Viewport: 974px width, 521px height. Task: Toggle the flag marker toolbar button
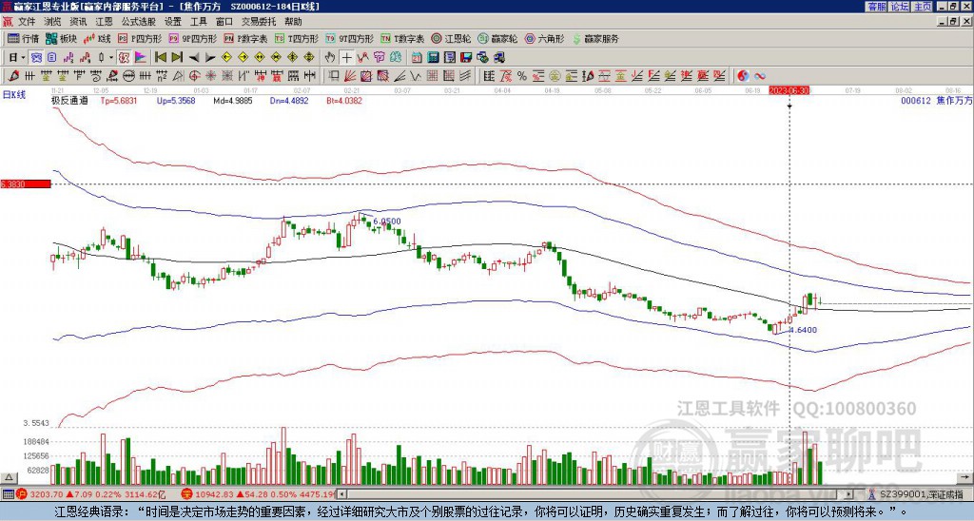coord(141,58)
